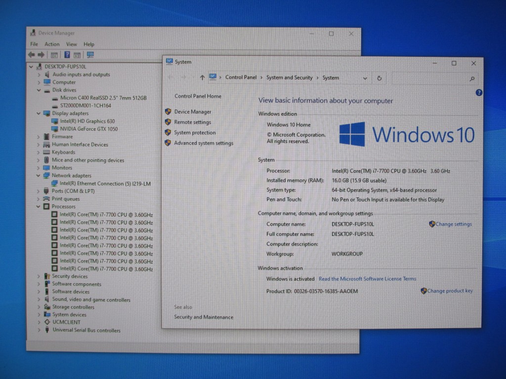Click the NVIDIA GeForce GTX 1050 adapter icon
Image resolution: width=506 pixels, height=379 pixels.
[x=54, y=129]
